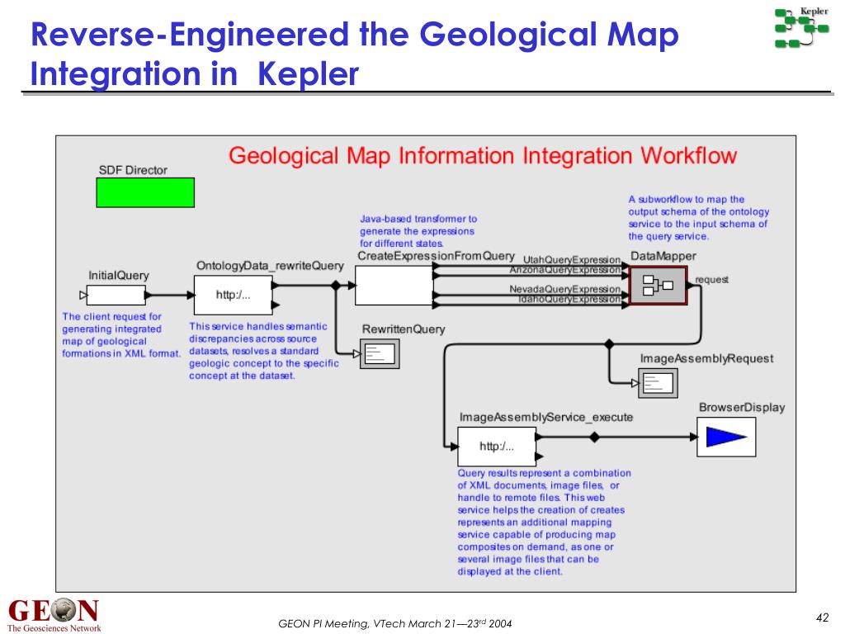Click the 'DataMapper' name label
The height and width of the screenshot is (634, 845).
click(663, 256)
